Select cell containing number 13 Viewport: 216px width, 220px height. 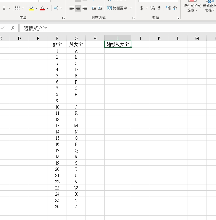[x=57, y=126]
